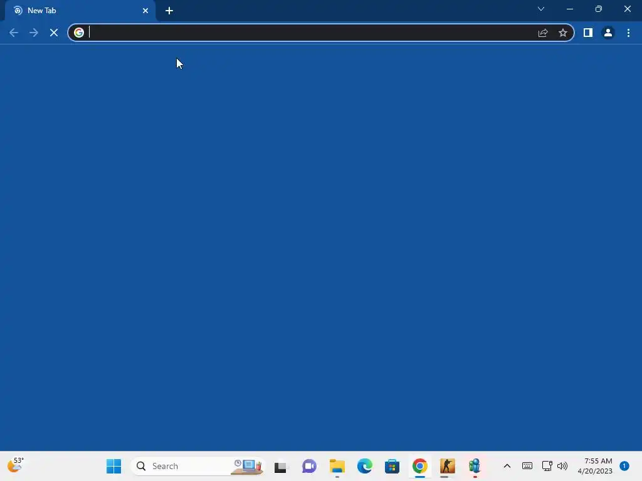Open Task View on taskbar

[x=280, y=466]
